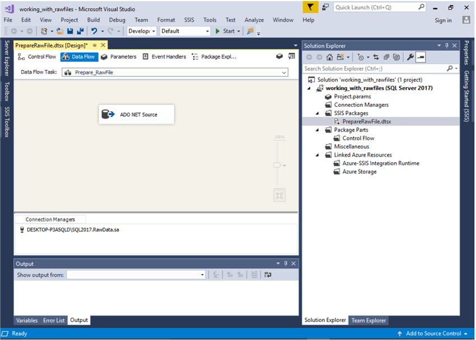Collapse the SSIS Packages folder
Image resolution: width=476 pixels, height=340 pixels.
tap(317, 114)
